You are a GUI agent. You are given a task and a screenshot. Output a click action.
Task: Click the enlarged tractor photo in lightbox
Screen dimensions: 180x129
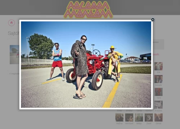pyautogui.click(x=86, y=64)
